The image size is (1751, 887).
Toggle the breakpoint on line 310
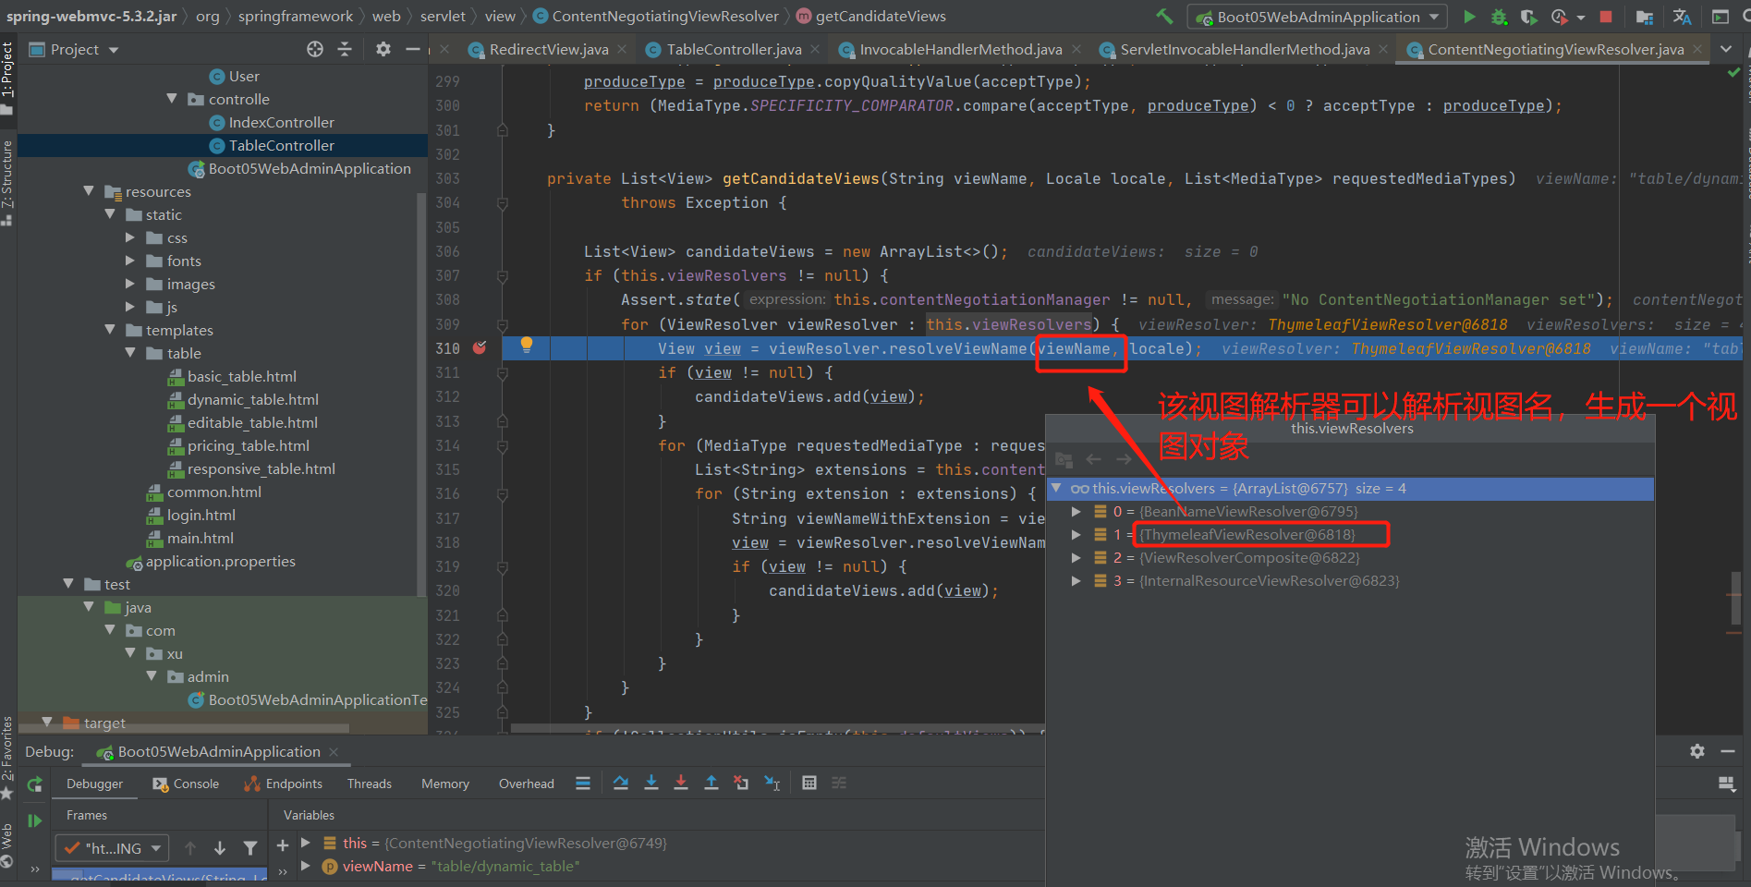coord(480,347)
